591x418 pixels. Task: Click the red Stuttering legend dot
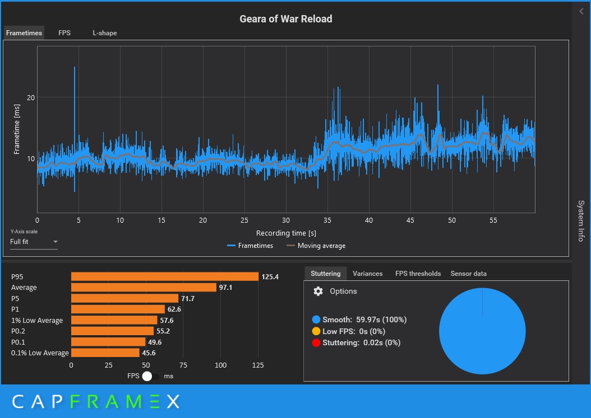[x=316, y=342]
